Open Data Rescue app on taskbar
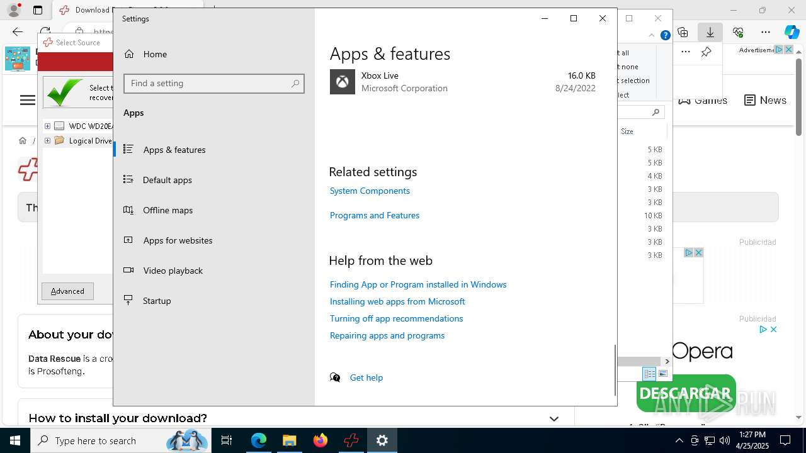 (x=351, y=440)
